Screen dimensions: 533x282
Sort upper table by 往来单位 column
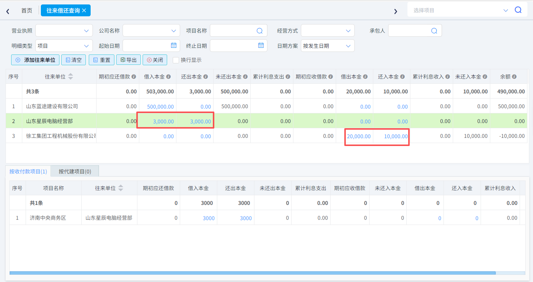click(x=71, y=77)
